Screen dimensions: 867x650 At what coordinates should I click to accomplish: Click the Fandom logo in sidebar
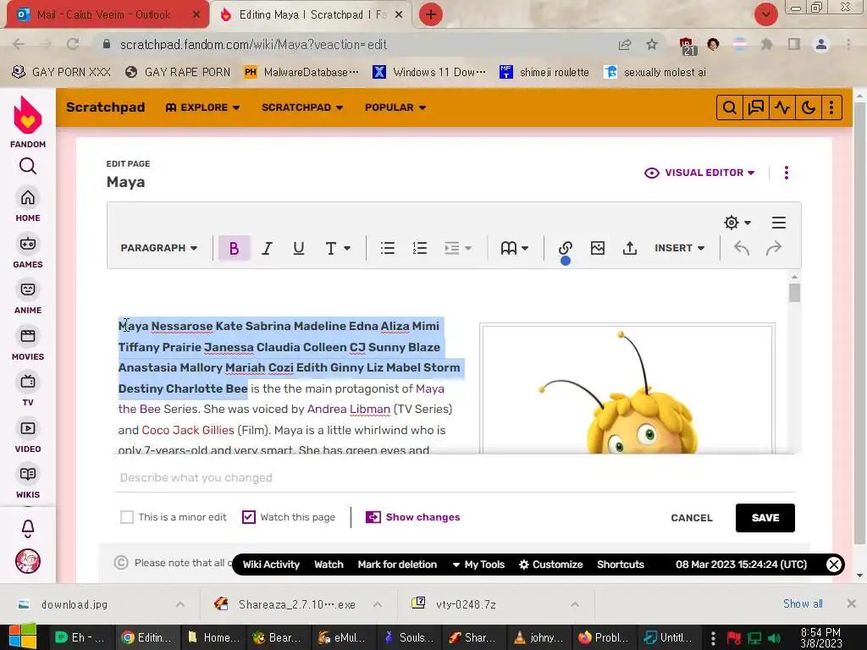tap(28, 122)
